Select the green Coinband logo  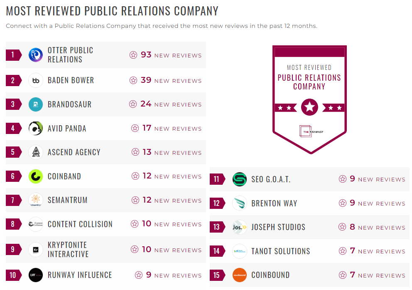35,176
